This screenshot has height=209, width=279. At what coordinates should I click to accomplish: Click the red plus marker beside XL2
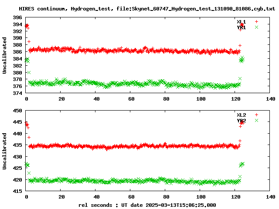click(256, 115)
